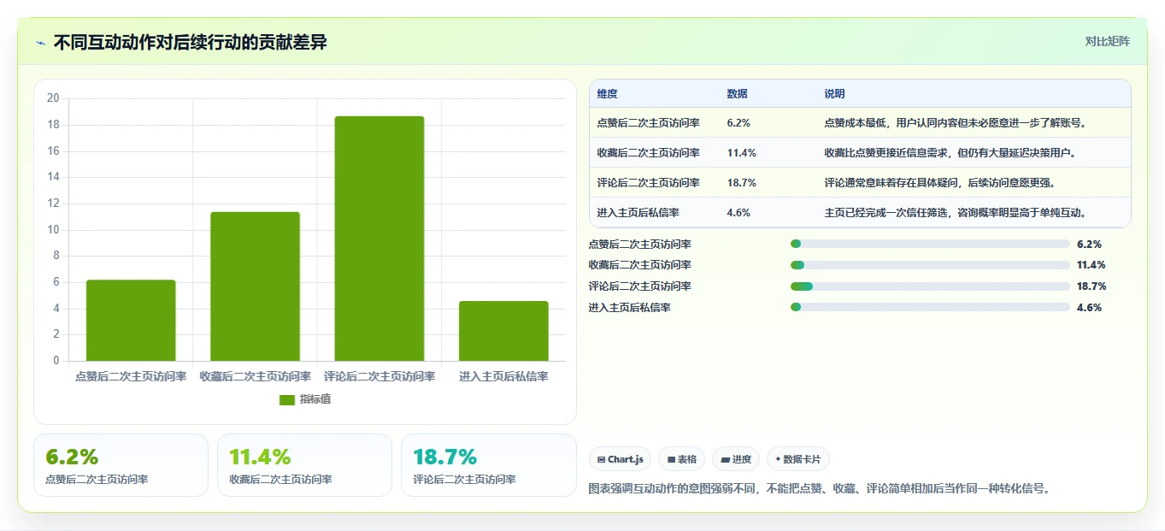Click x-axis label 点赞后二次主页访问率

tap(131, 376)
